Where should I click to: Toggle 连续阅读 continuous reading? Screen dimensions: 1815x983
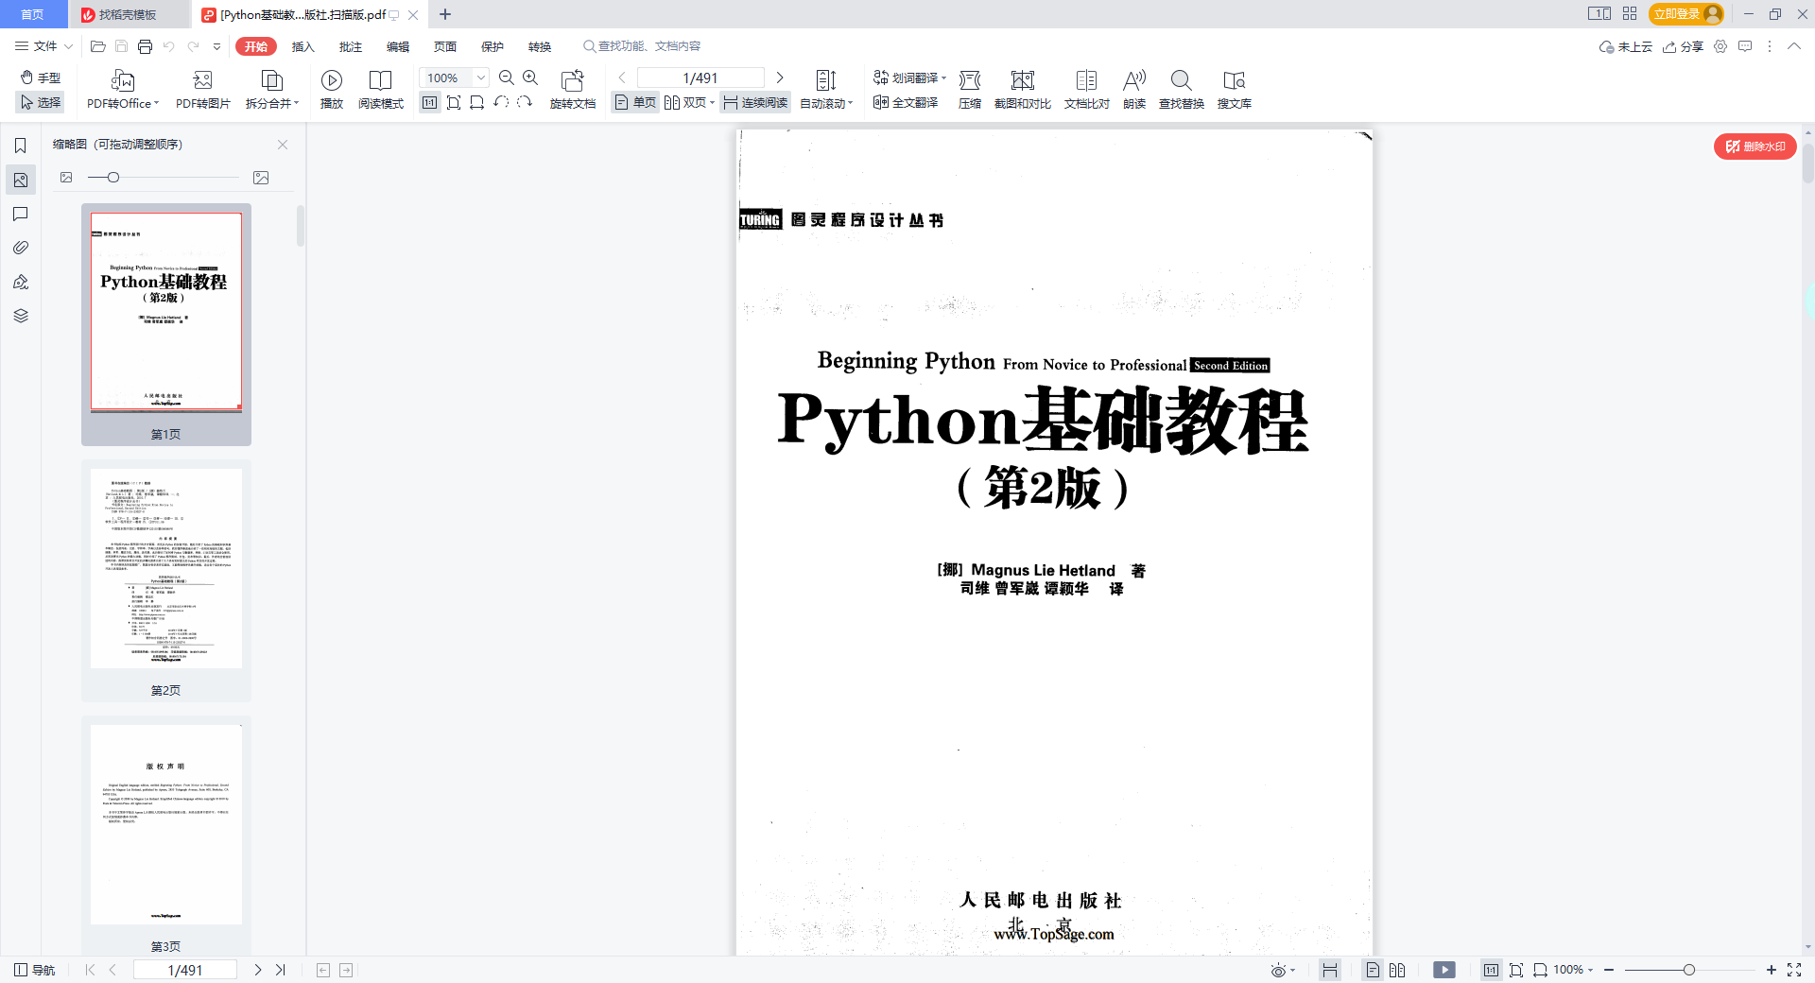pos(755,102)
